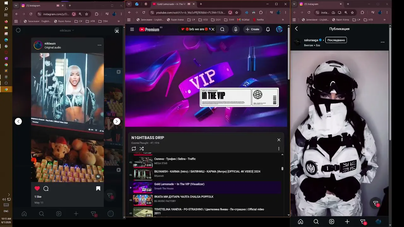Show hidden bookmarks in the left Instagram window
The height and width of the screenshot is (227, 404).
(x=119, y=21)
